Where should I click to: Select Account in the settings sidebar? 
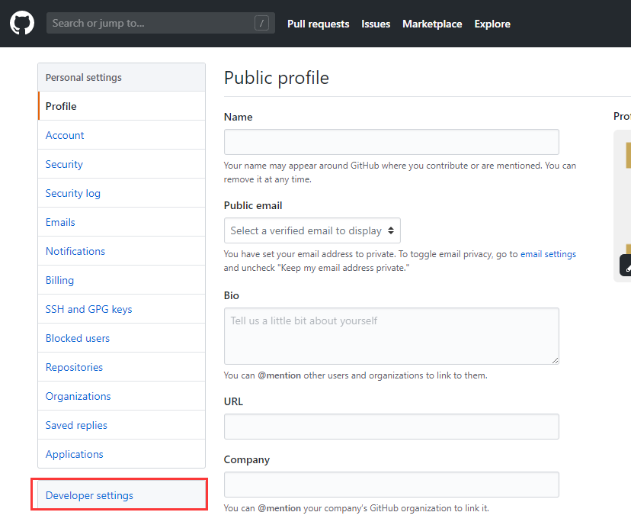pos(65,135)
